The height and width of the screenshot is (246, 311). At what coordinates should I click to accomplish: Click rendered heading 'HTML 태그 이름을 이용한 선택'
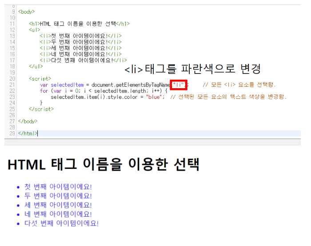[x=104, y=164]
